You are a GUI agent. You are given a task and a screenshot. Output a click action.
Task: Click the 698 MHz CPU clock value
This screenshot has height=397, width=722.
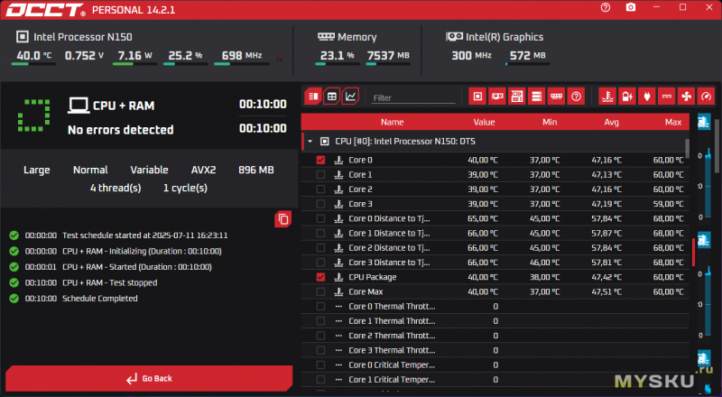point(242,56)
